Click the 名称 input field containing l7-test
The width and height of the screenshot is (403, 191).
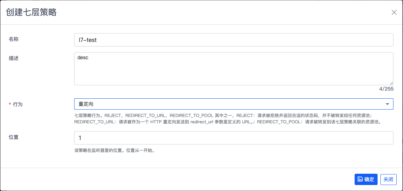233,40
